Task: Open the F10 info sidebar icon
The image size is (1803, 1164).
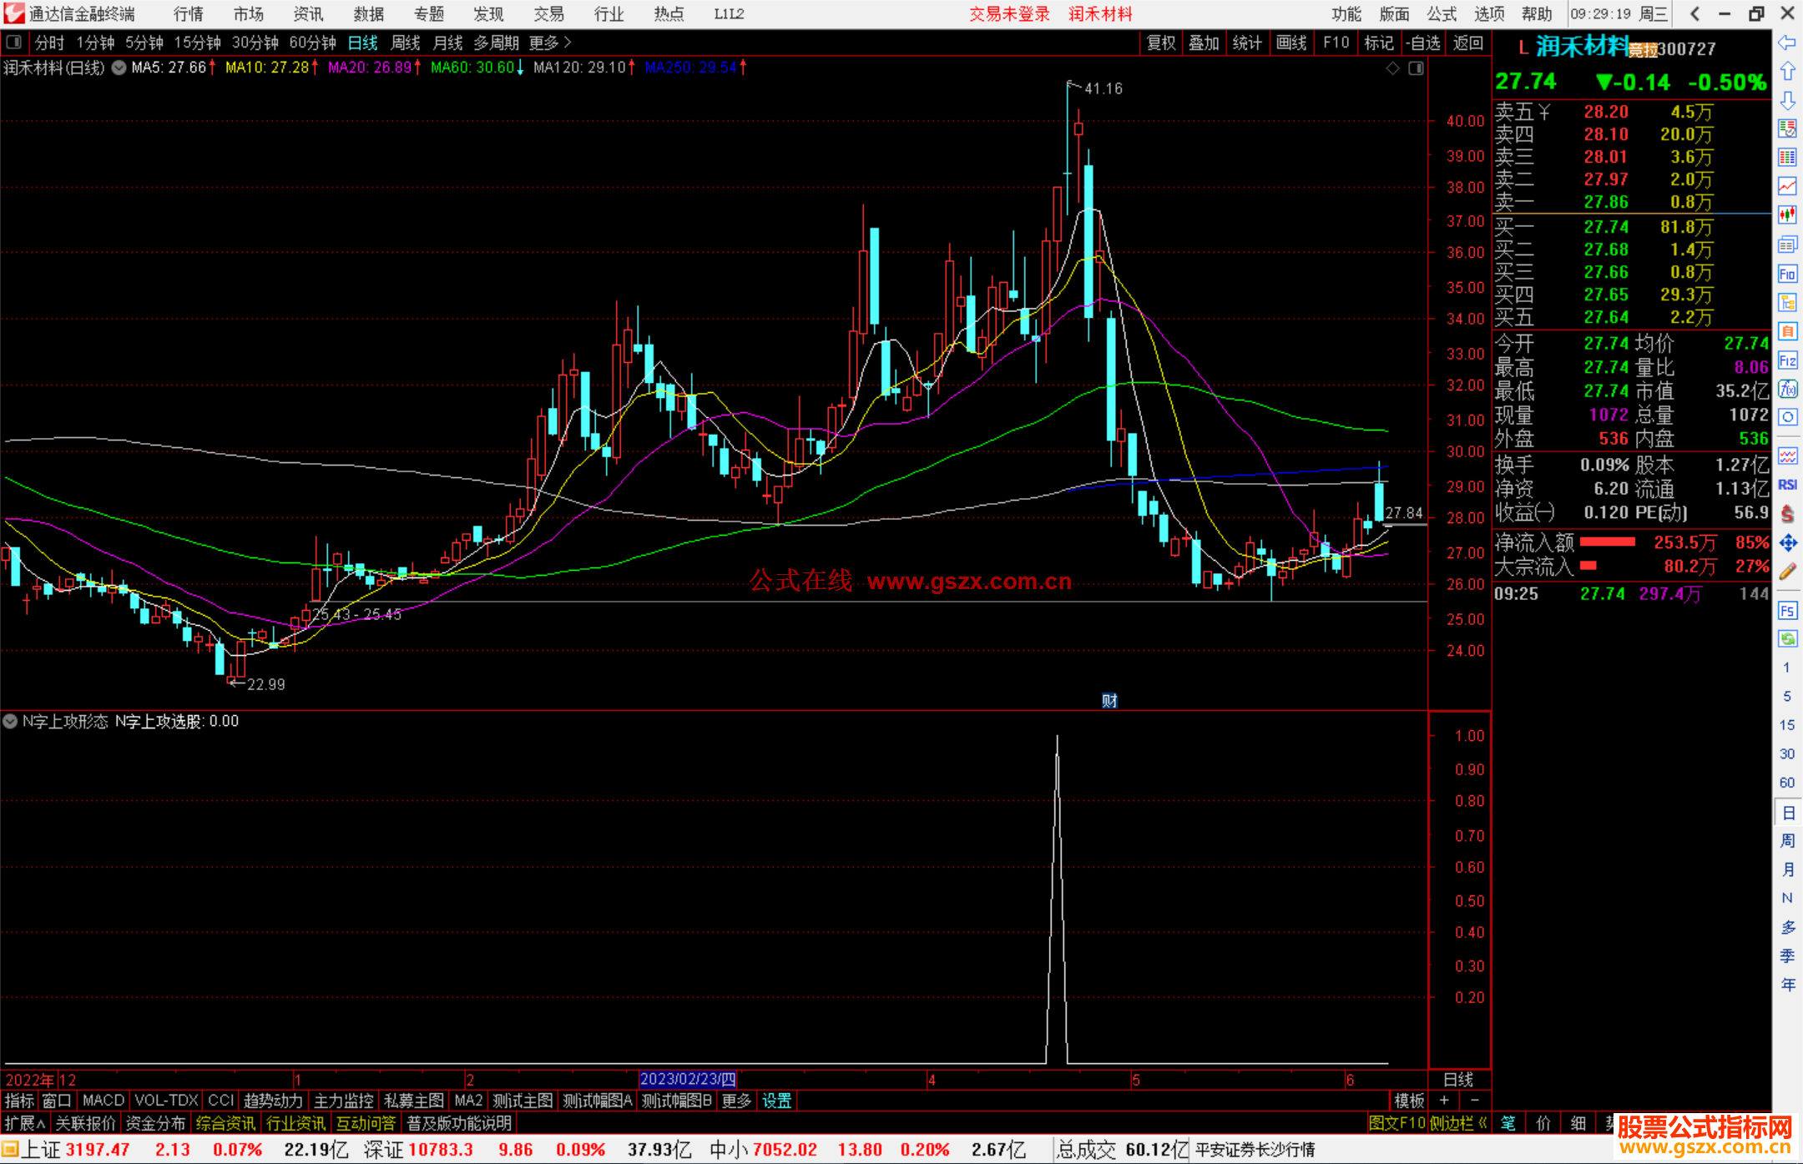Action: [x=1787, y=274]
